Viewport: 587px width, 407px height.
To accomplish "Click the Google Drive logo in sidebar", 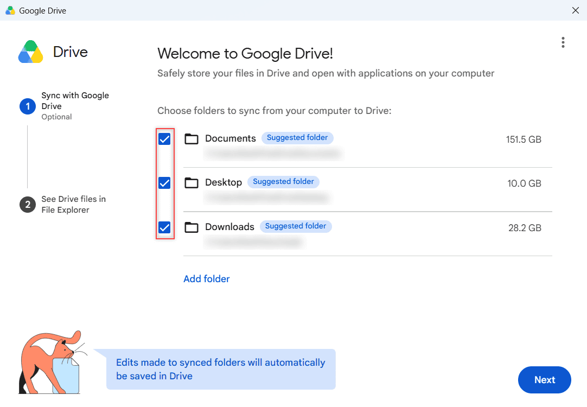I will coord(31,52).
